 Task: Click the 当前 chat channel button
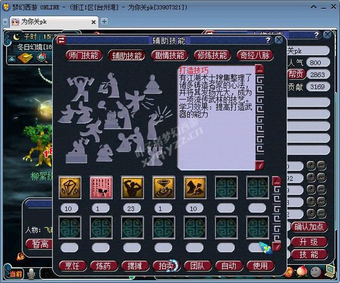[x=16, y=274]
